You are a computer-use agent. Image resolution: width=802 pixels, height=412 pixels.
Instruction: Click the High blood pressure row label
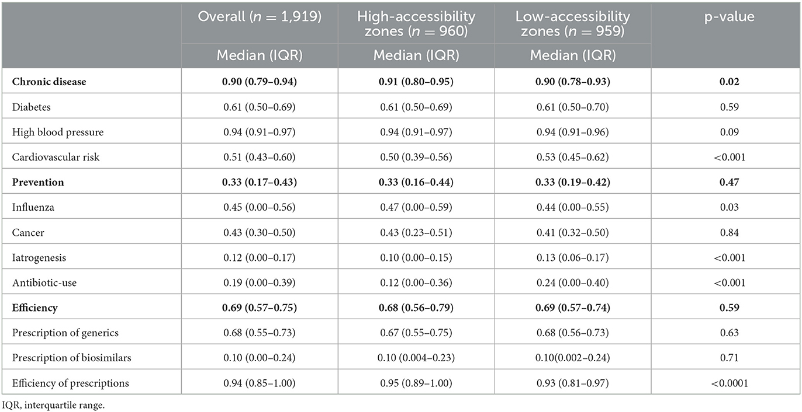[57, 132]
